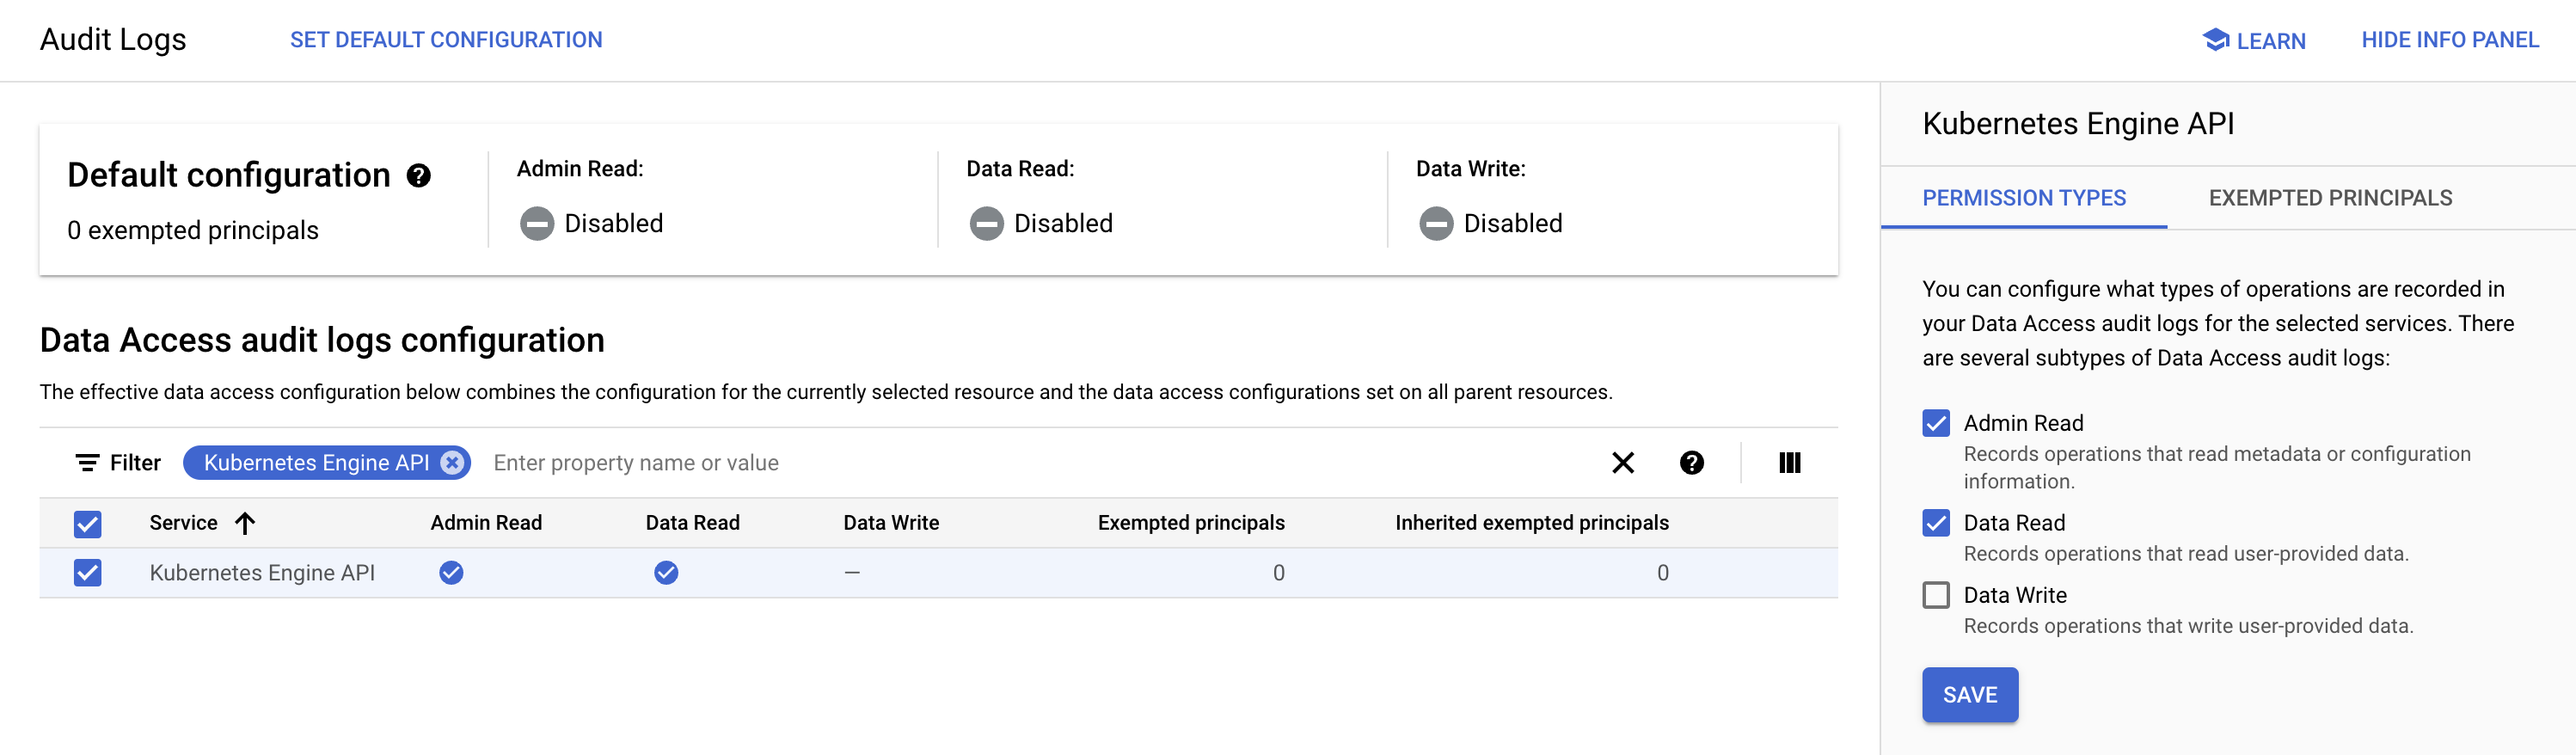
Task: Click the Save button
Action: pos(1969,694)
